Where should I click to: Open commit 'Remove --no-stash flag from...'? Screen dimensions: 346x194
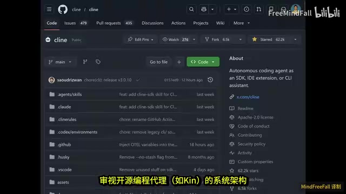point(148,157)
